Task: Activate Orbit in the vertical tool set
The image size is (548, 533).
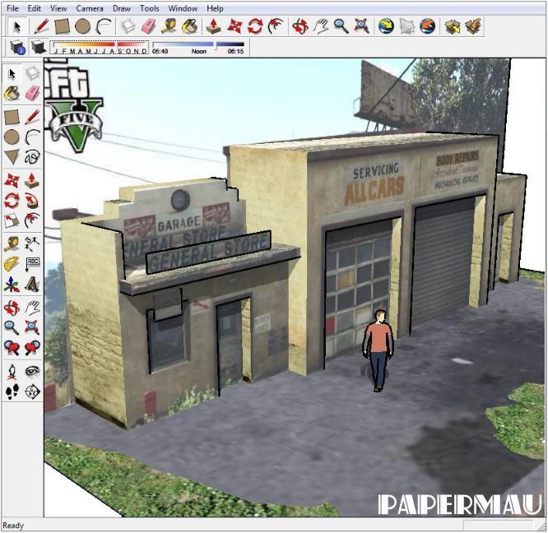Action: [12, 308]
